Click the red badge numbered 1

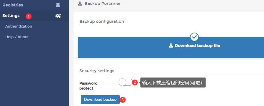point(29,16)
